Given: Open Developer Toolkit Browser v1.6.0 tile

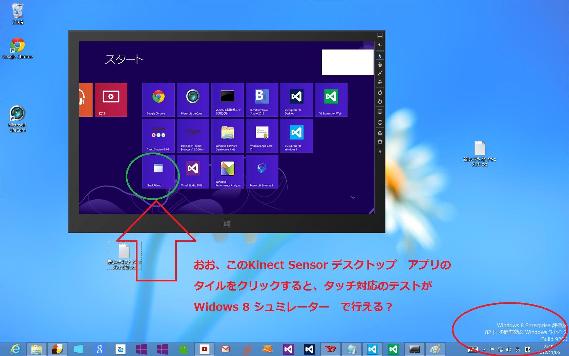Looking at the screenshot, I should [193, 136].
